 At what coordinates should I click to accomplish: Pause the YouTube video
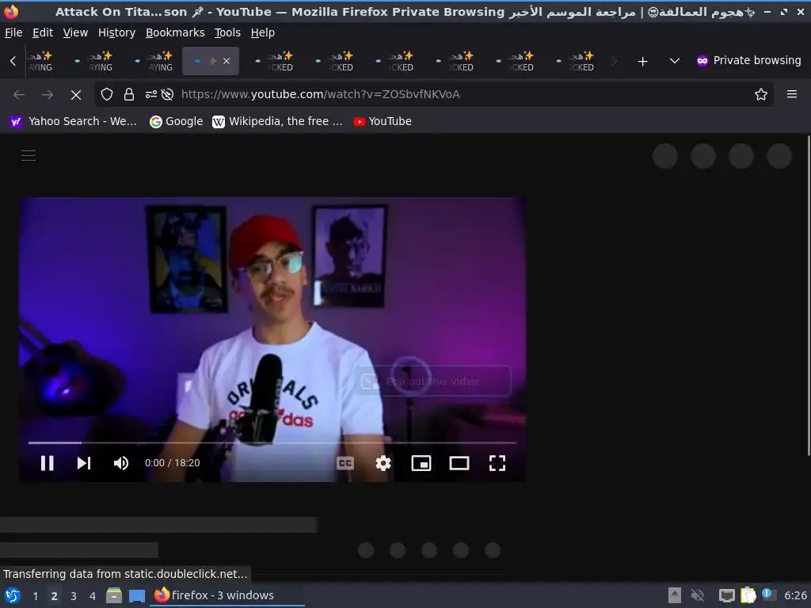(x=47, y=462)
